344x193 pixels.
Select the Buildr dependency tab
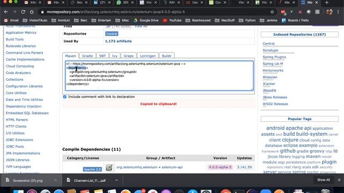(x=167, y=56)
